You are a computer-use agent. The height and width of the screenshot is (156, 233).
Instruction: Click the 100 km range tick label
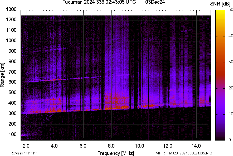12,134
